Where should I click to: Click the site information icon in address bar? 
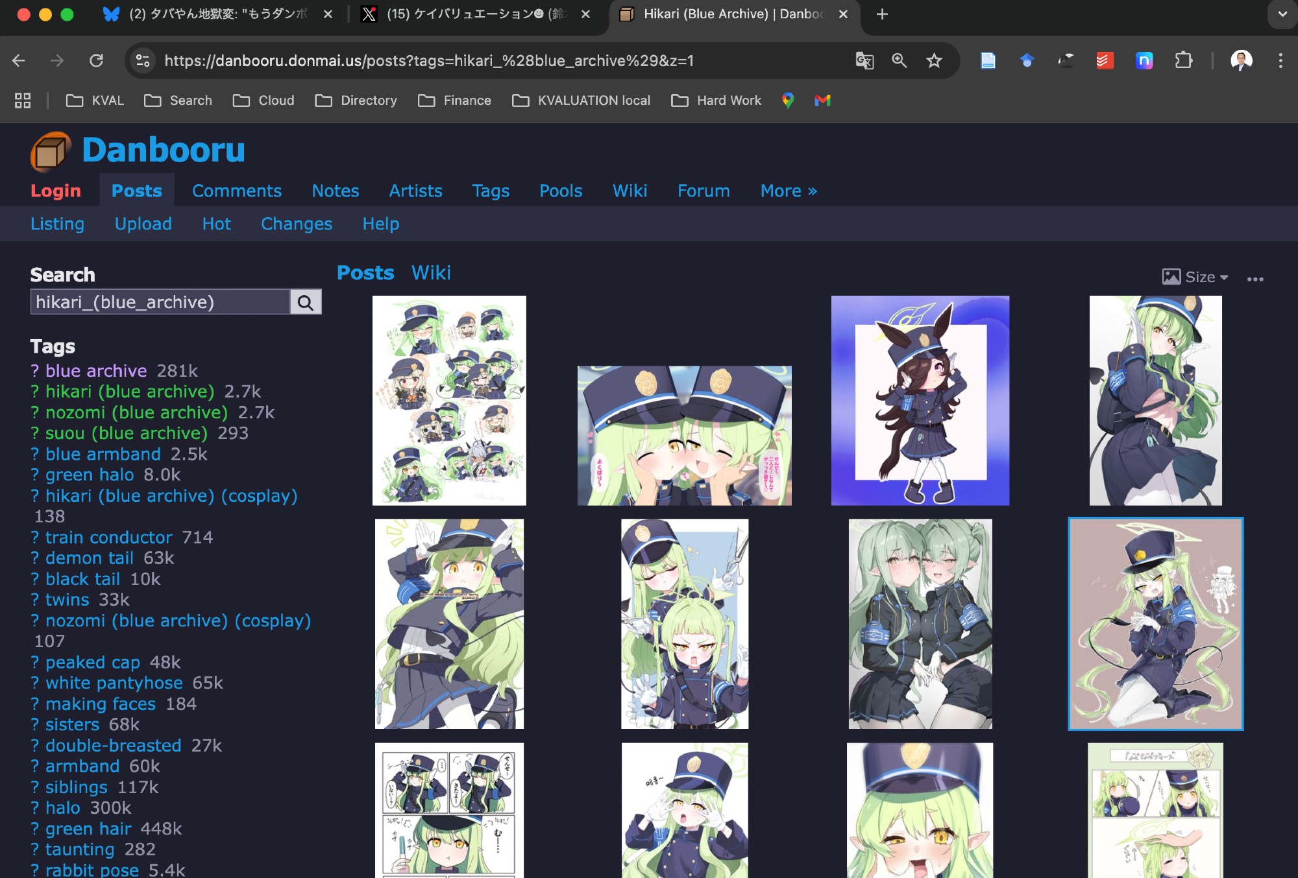coord(143,61)
